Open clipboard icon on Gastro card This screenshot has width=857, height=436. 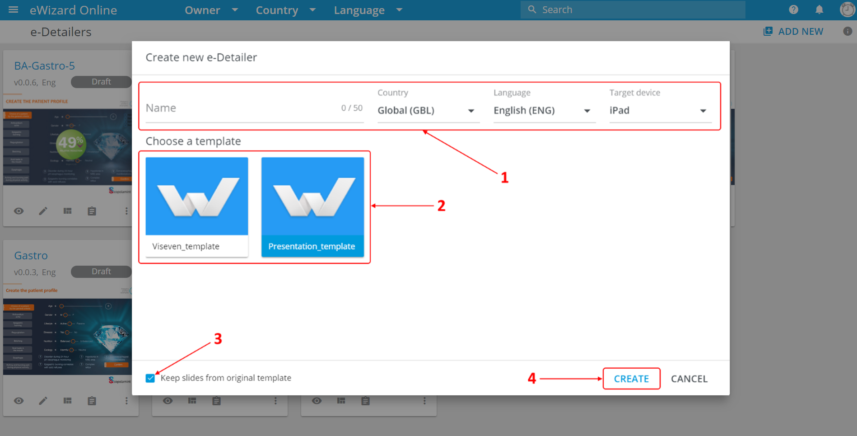point(92,401)
